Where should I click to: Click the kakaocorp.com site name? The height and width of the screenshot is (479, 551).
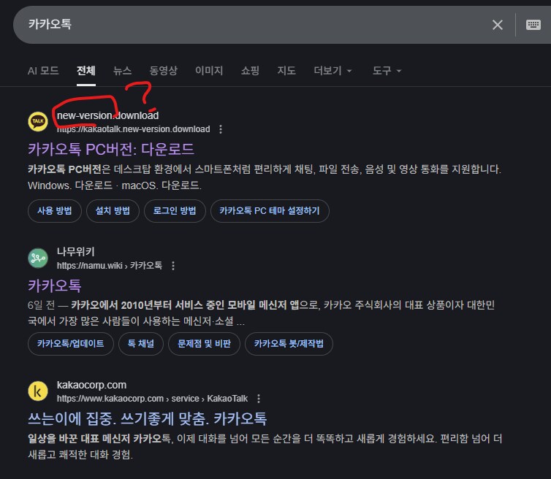(92, 385)
